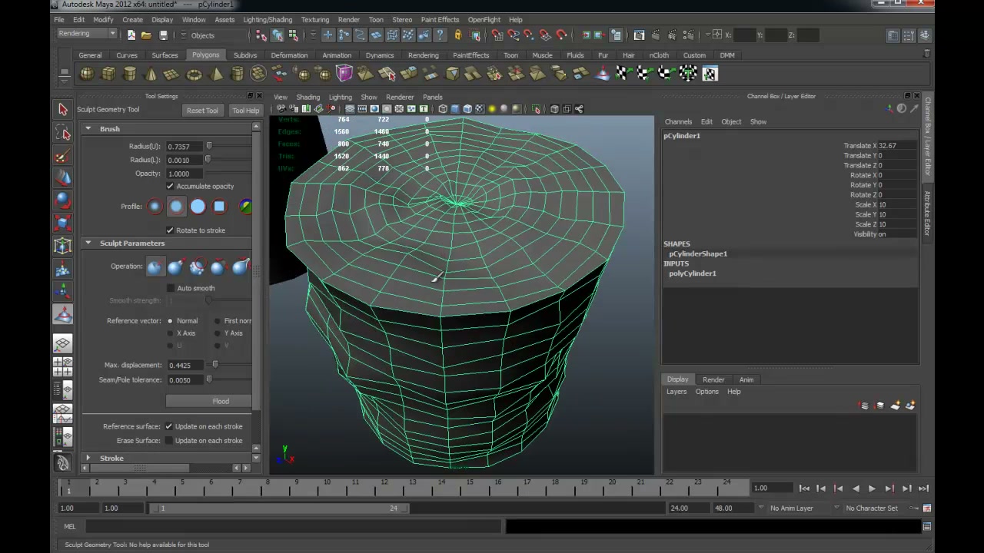Create a polygon pipe from the shelf
Viewport: 984px width, 553px height.
click(237, 74)
